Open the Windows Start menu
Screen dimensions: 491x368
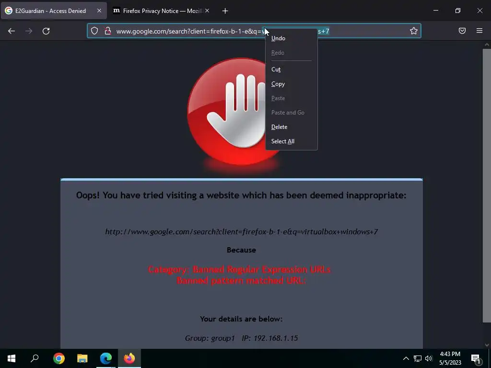(x=12, y=358)
